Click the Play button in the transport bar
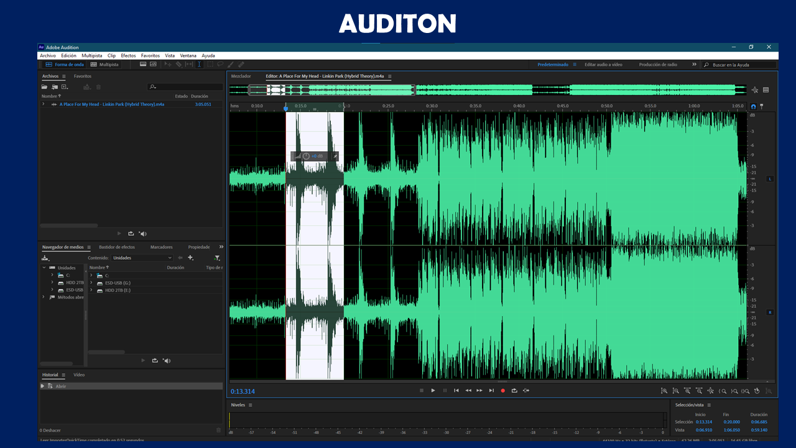Image resolution: width=796 pixels, height=448 pixels. pos(433,391)
